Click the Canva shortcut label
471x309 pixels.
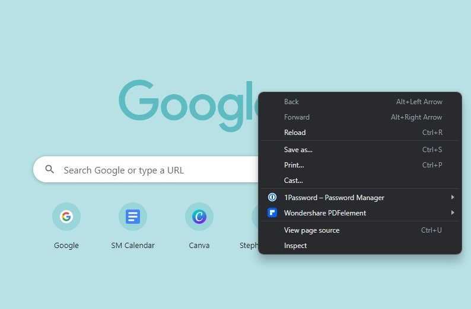pos(199,245)
